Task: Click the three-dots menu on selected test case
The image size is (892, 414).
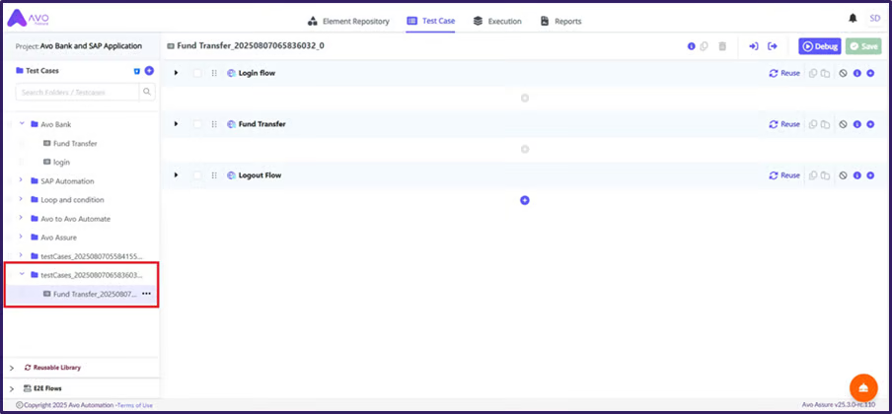Action: (146, 294)
